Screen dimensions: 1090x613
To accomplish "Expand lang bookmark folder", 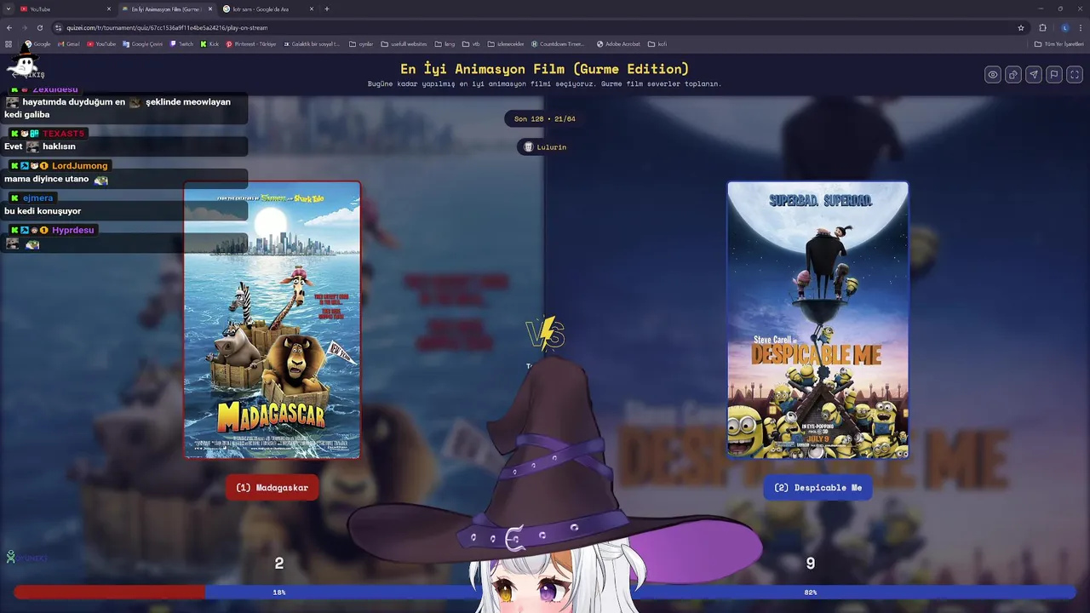I will pyautogui.click(x=445, y=43).
